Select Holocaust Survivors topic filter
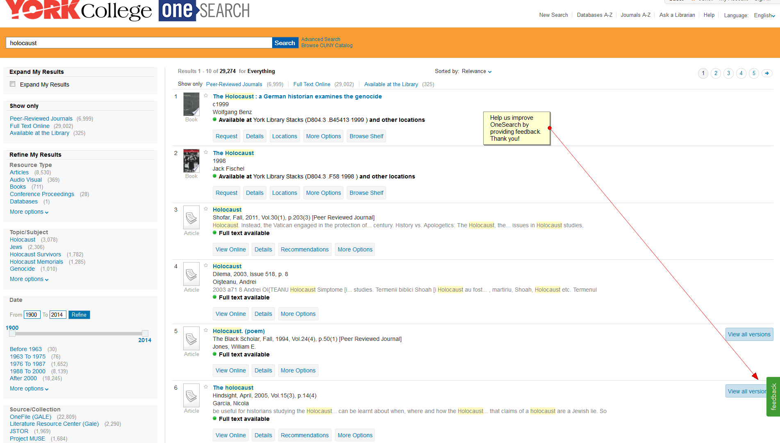Image resolution: width=780 pixels, height=443 pixels. click(35, 254)
